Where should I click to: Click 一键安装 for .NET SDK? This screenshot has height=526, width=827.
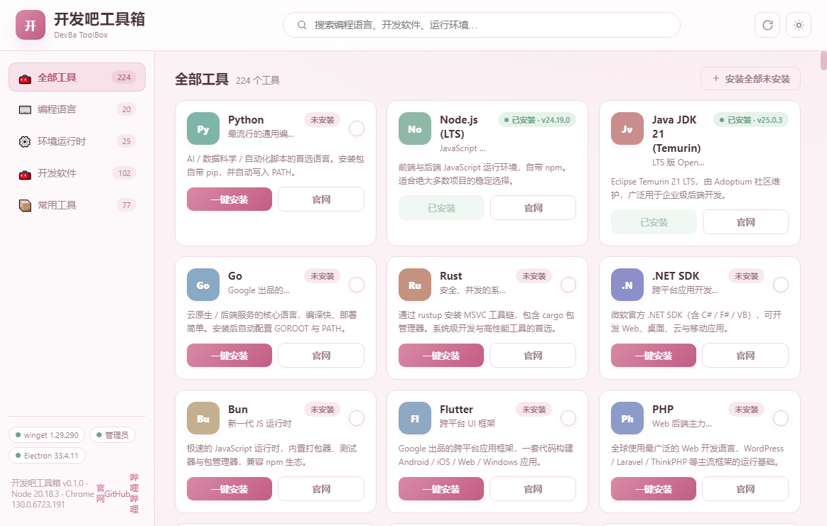(x=654, y=355)
